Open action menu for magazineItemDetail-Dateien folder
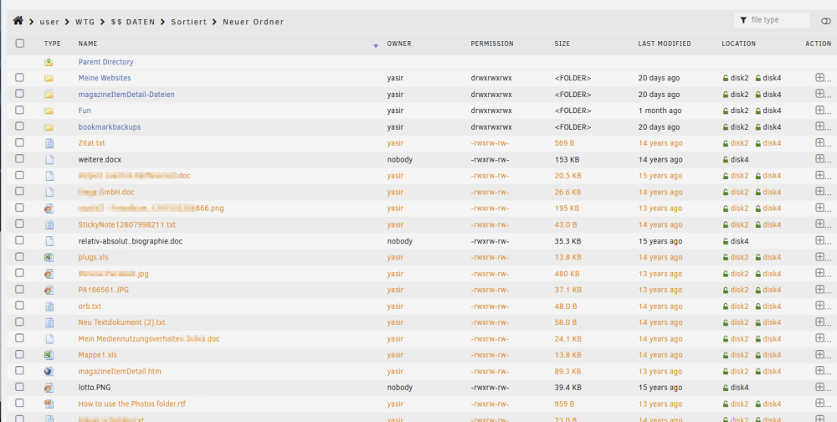 820,94
